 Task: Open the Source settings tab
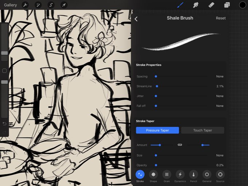click(220, 177)
